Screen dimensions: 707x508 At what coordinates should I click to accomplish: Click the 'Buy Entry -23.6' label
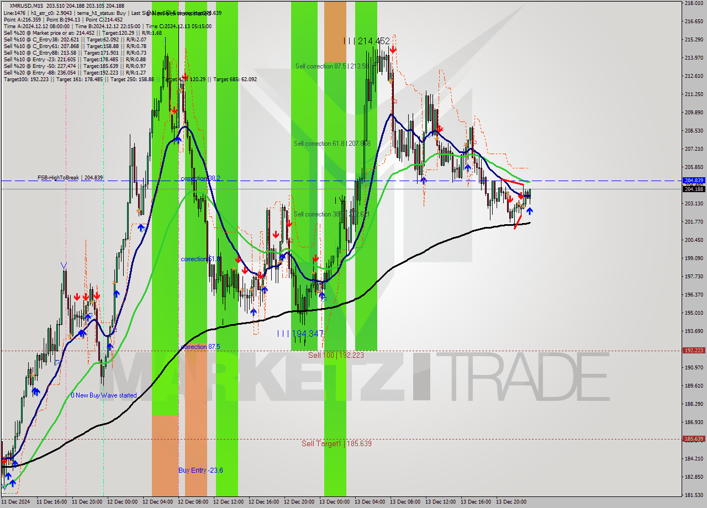pyautogui.click(x=201, y=470)
